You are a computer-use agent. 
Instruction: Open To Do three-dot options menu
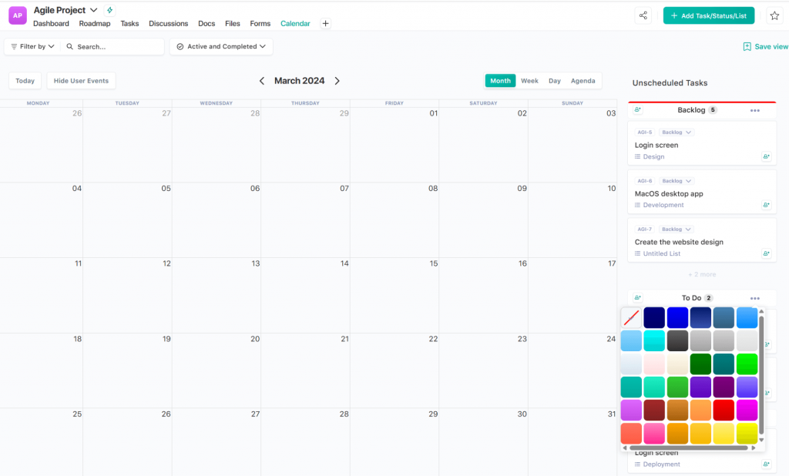click(x=754, y=298)
